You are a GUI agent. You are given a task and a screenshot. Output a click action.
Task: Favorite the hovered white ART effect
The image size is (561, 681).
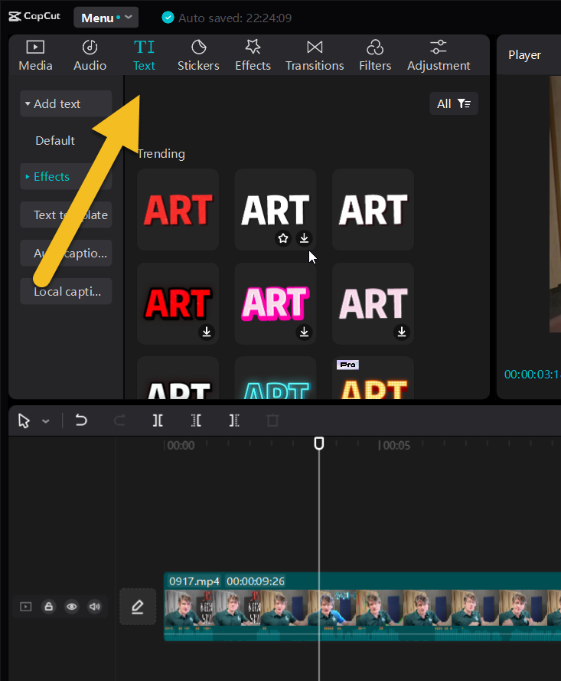tap(283, 238)
